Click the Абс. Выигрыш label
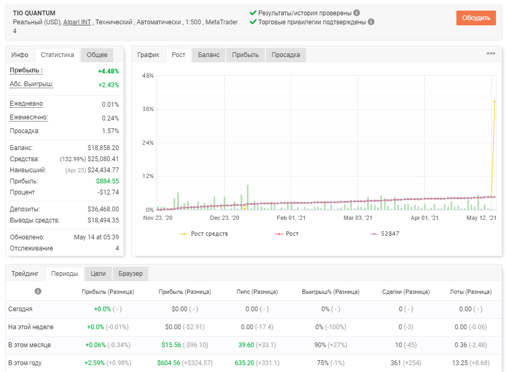506x372 pixels. [31, 84]
